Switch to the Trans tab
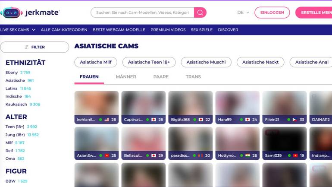The height and width of the screenshot is (187, 332). click(193, 77)
